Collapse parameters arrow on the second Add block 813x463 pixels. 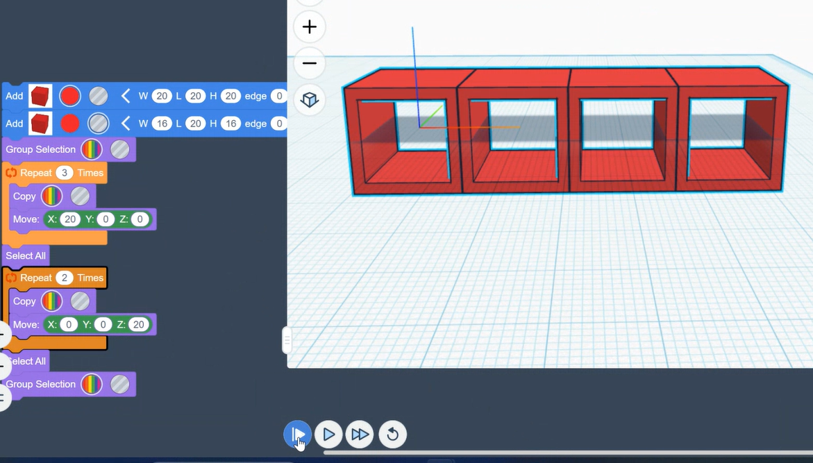tap(126, 124)
